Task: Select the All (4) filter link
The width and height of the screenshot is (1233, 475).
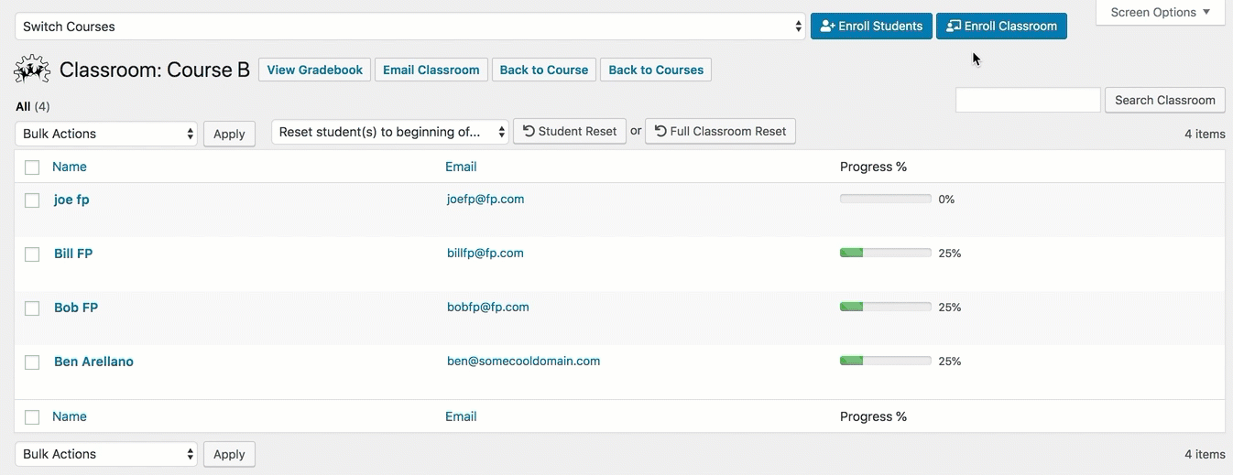Action: [33, 106]
